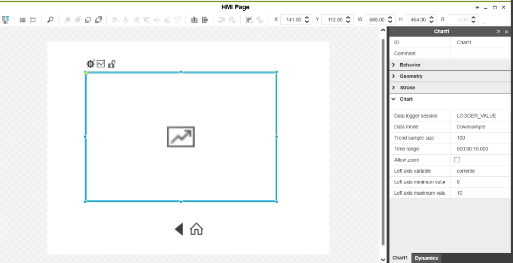This screenshot has height=263, width=513.
Task: Open chart settings via gear icon
Action: 90,64
